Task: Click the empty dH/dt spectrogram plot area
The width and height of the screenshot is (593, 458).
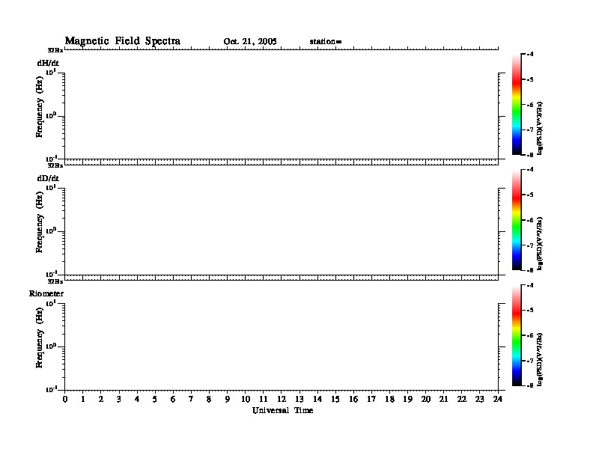Action: click(x=282, y=116)
